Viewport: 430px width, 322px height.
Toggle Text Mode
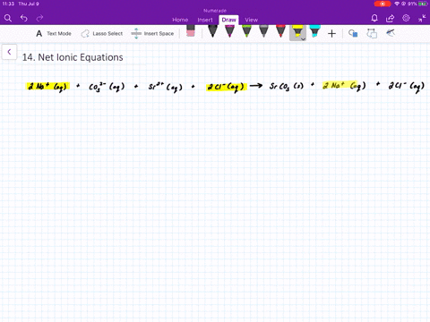click(54, 33)
